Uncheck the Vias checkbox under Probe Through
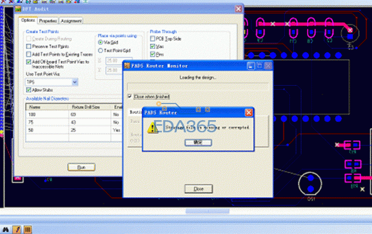Viewport: 372px width, 234px height. pyautogui.click(x=153, y=47)
